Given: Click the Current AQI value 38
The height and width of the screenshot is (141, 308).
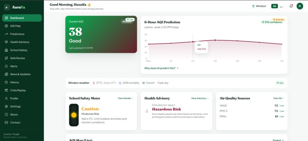Looking at the screenshot, I should [x=75, y=32].
